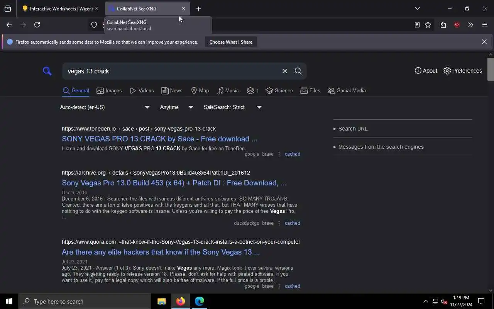
Task: Select the General category tab
Action: point(76,90)
